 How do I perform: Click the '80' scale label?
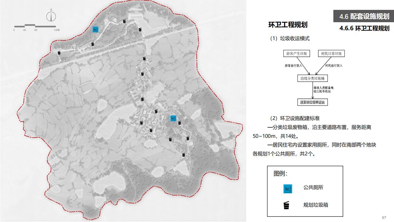(36, 30)
